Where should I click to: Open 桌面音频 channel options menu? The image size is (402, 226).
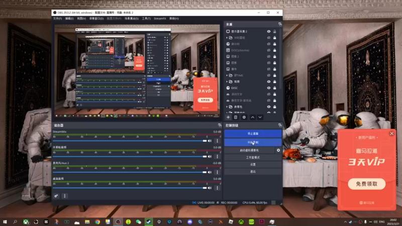pyautogui.click(x=218, y=188)
